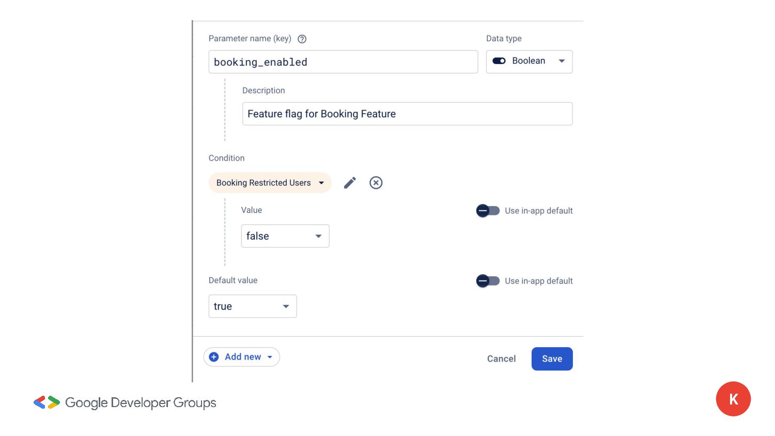Edit condition with the pencil icon
Viewport: 775px width, 436px height.
[x=350, y=183]
